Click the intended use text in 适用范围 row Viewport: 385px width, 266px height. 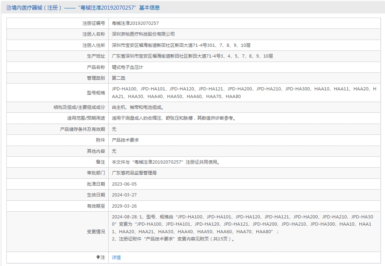tap(174, 118)
